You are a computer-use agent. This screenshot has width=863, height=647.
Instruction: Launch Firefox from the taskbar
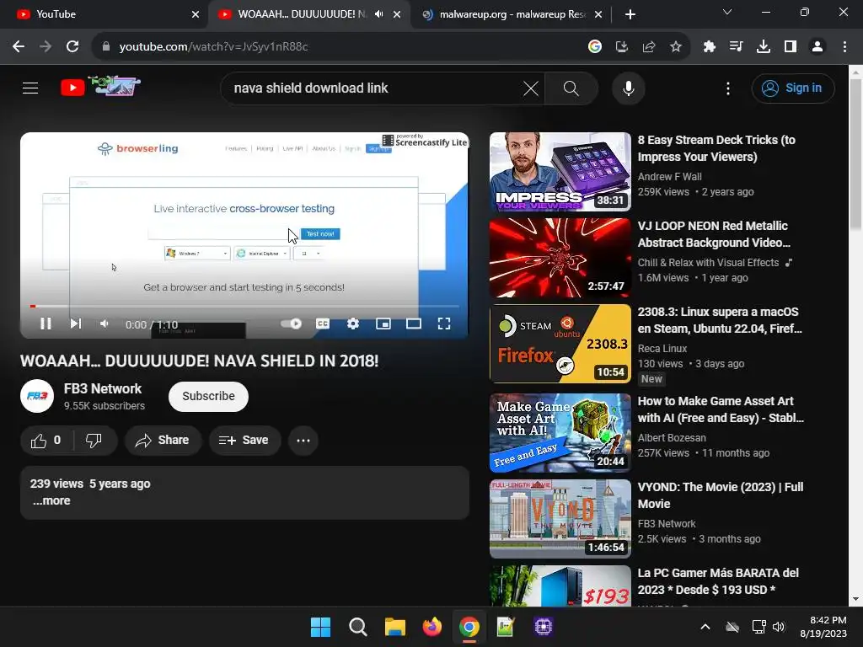click(x=432, y=627)
